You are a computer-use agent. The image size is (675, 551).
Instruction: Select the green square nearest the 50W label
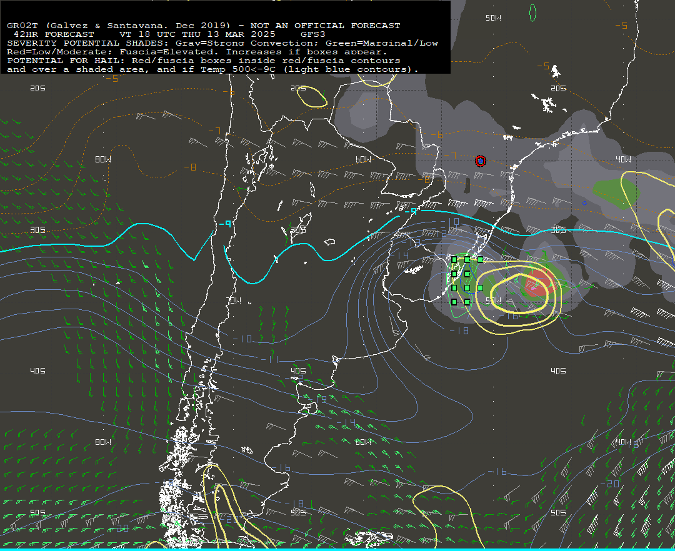coord(481,288)
